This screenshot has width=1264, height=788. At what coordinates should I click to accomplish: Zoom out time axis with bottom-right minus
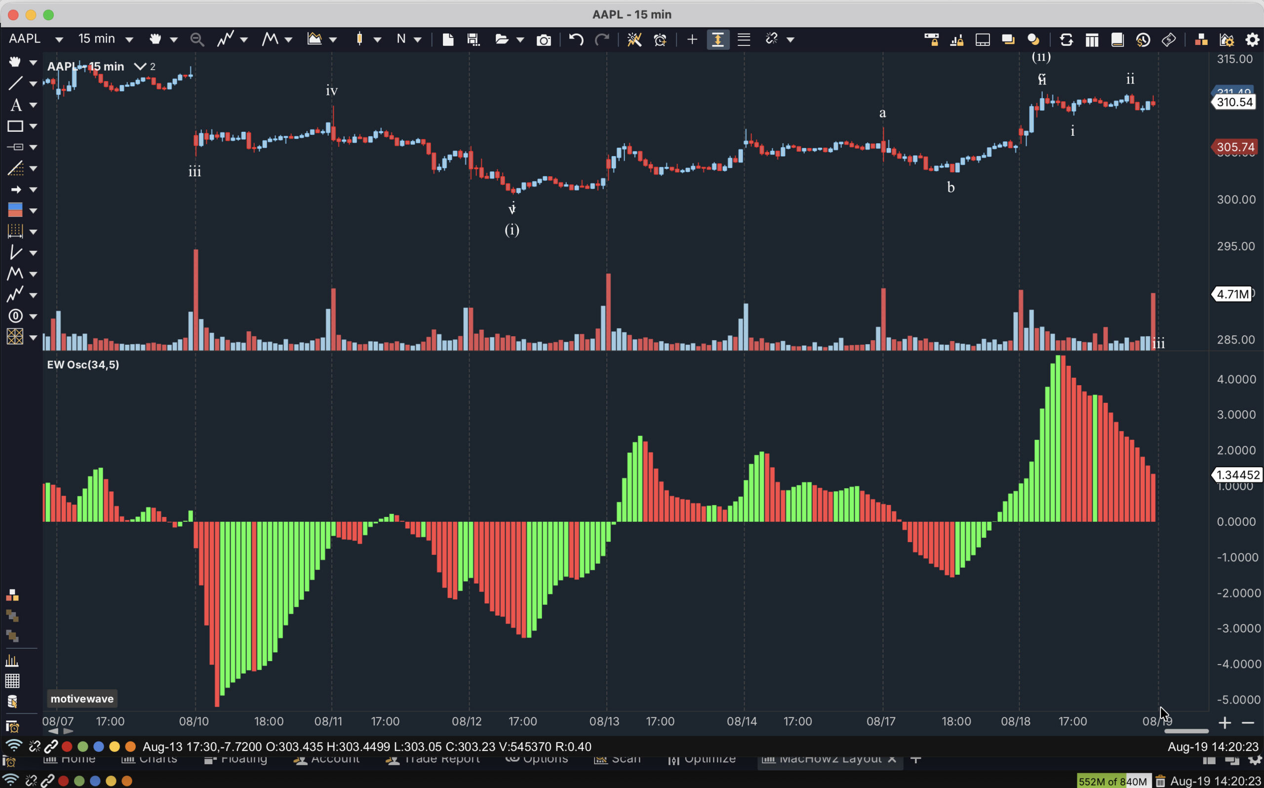pos(1248,722)
